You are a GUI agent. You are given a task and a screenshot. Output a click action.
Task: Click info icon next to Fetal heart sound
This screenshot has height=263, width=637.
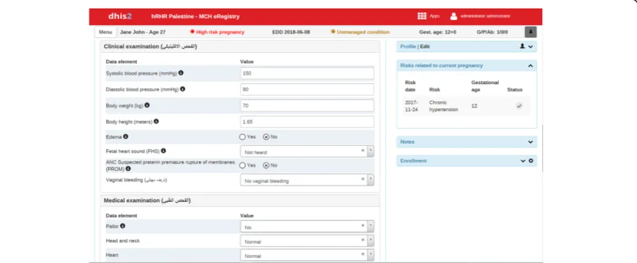[x=163, y=151]
